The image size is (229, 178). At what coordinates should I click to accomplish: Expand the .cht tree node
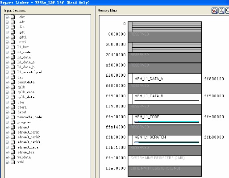click(x=7, y=17)
